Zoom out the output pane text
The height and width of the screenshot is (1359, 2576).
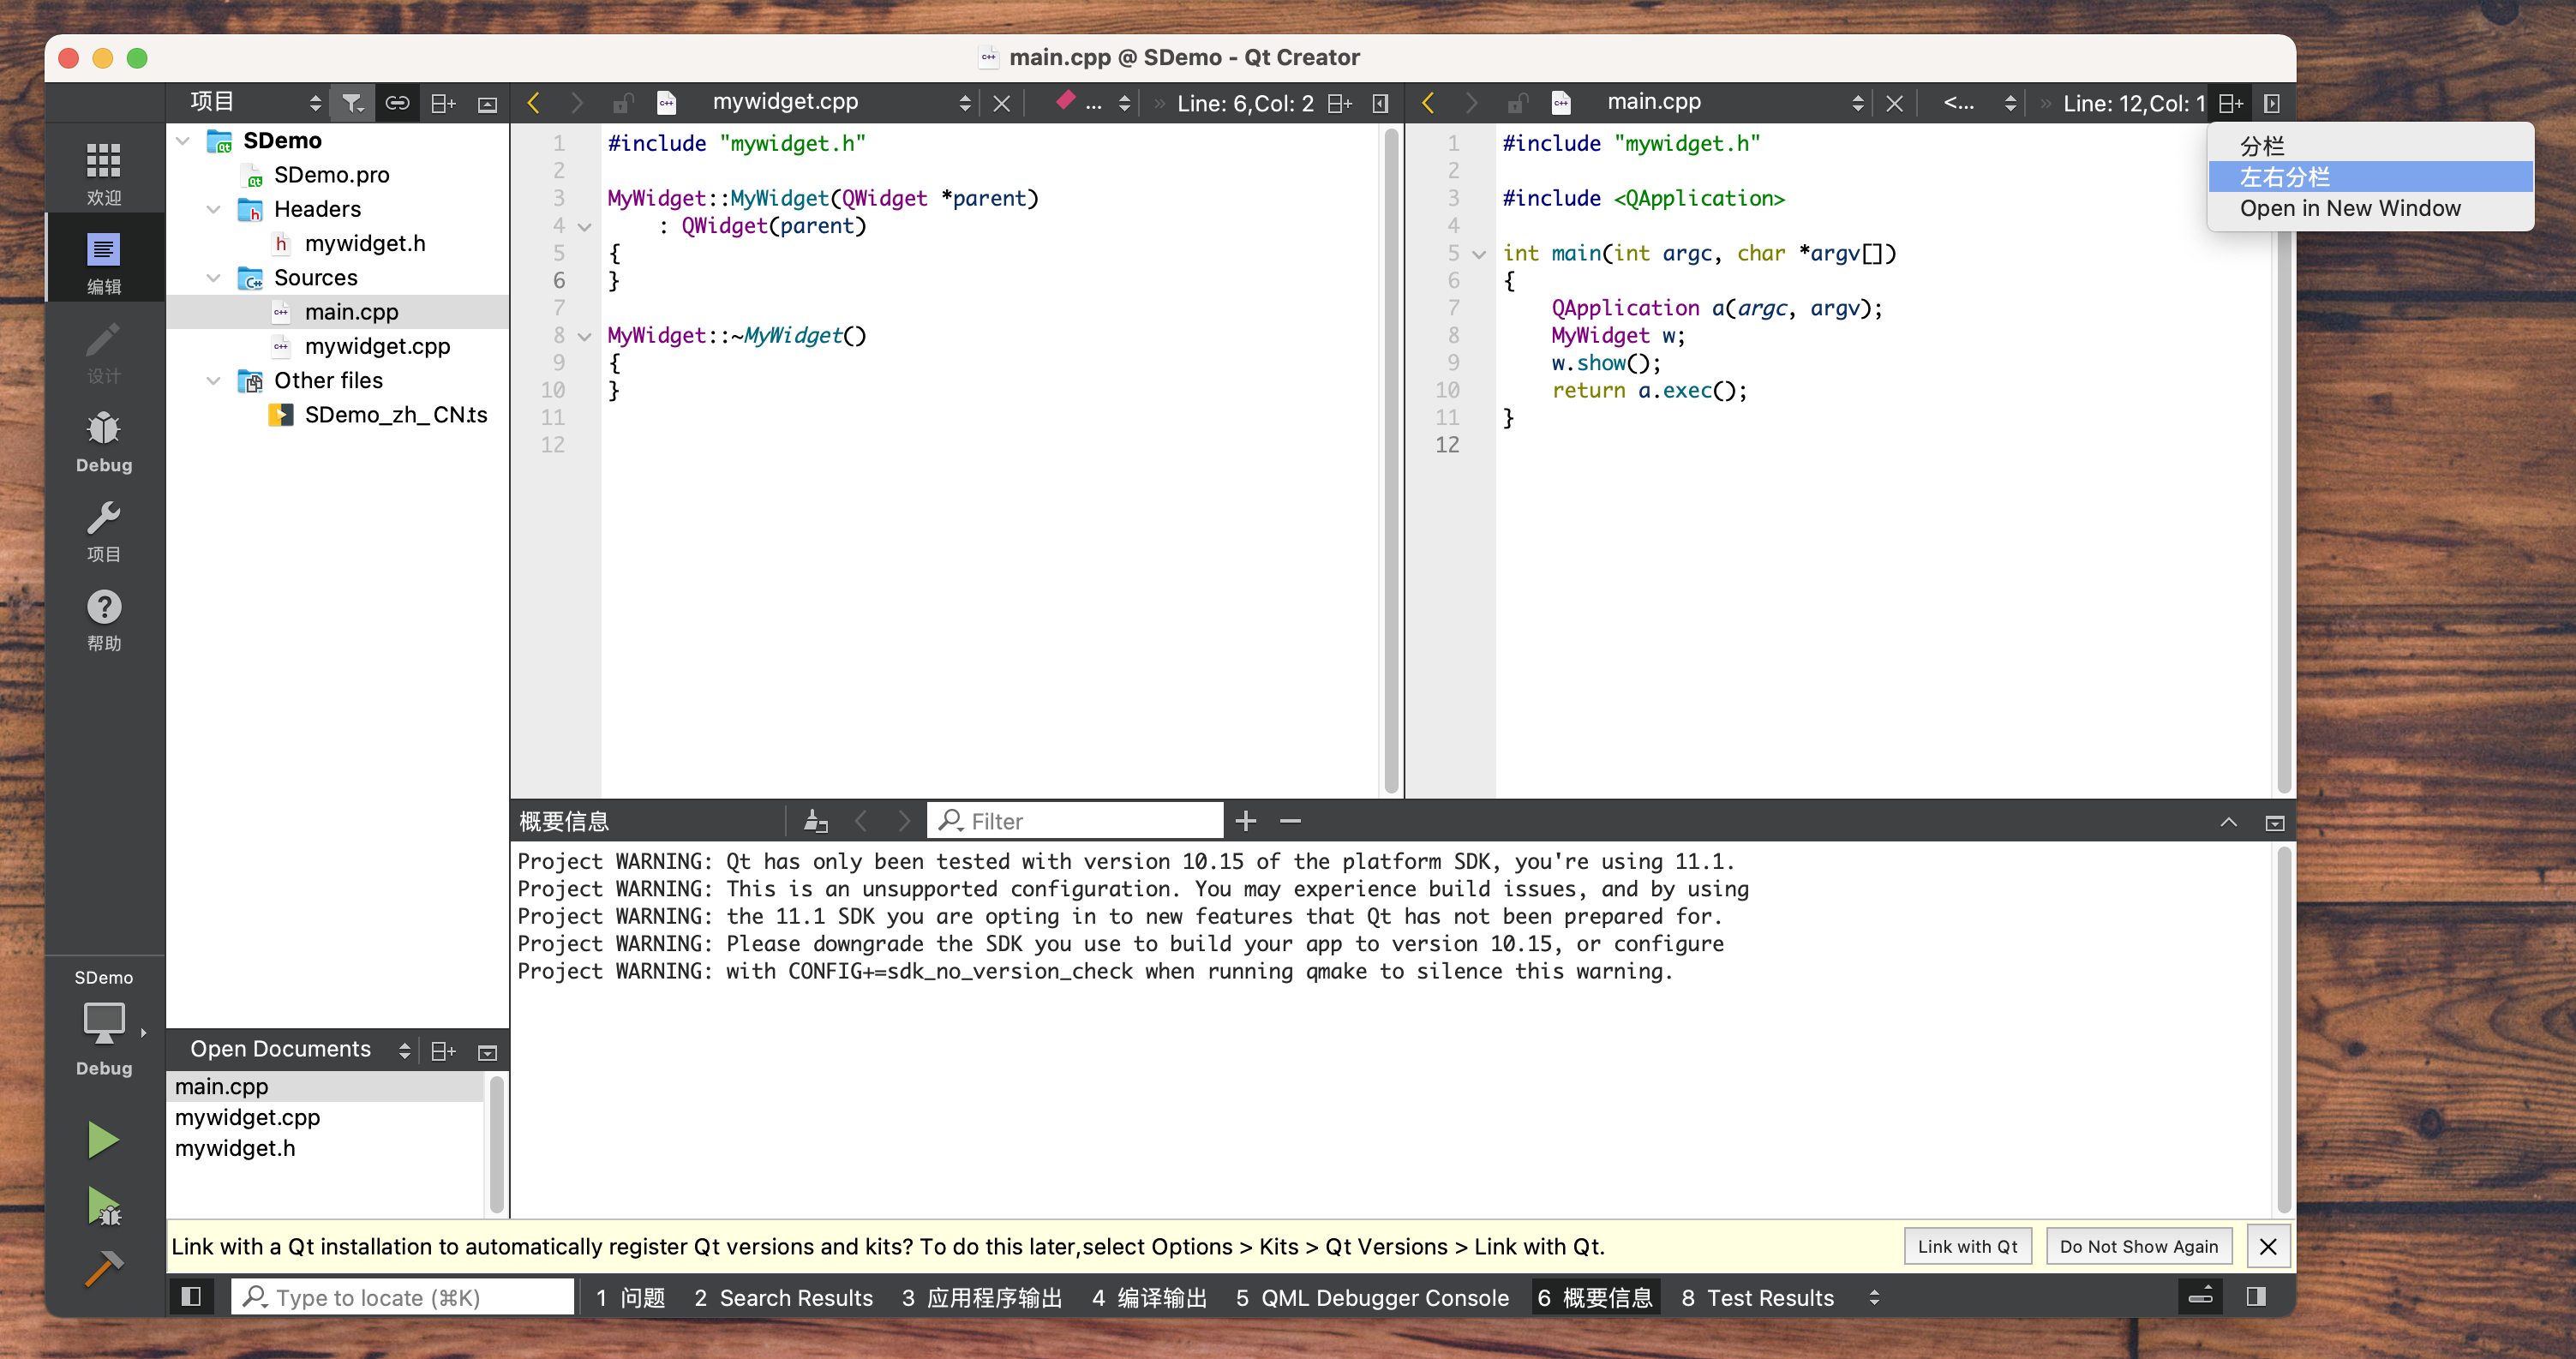tap(1290, 821)
